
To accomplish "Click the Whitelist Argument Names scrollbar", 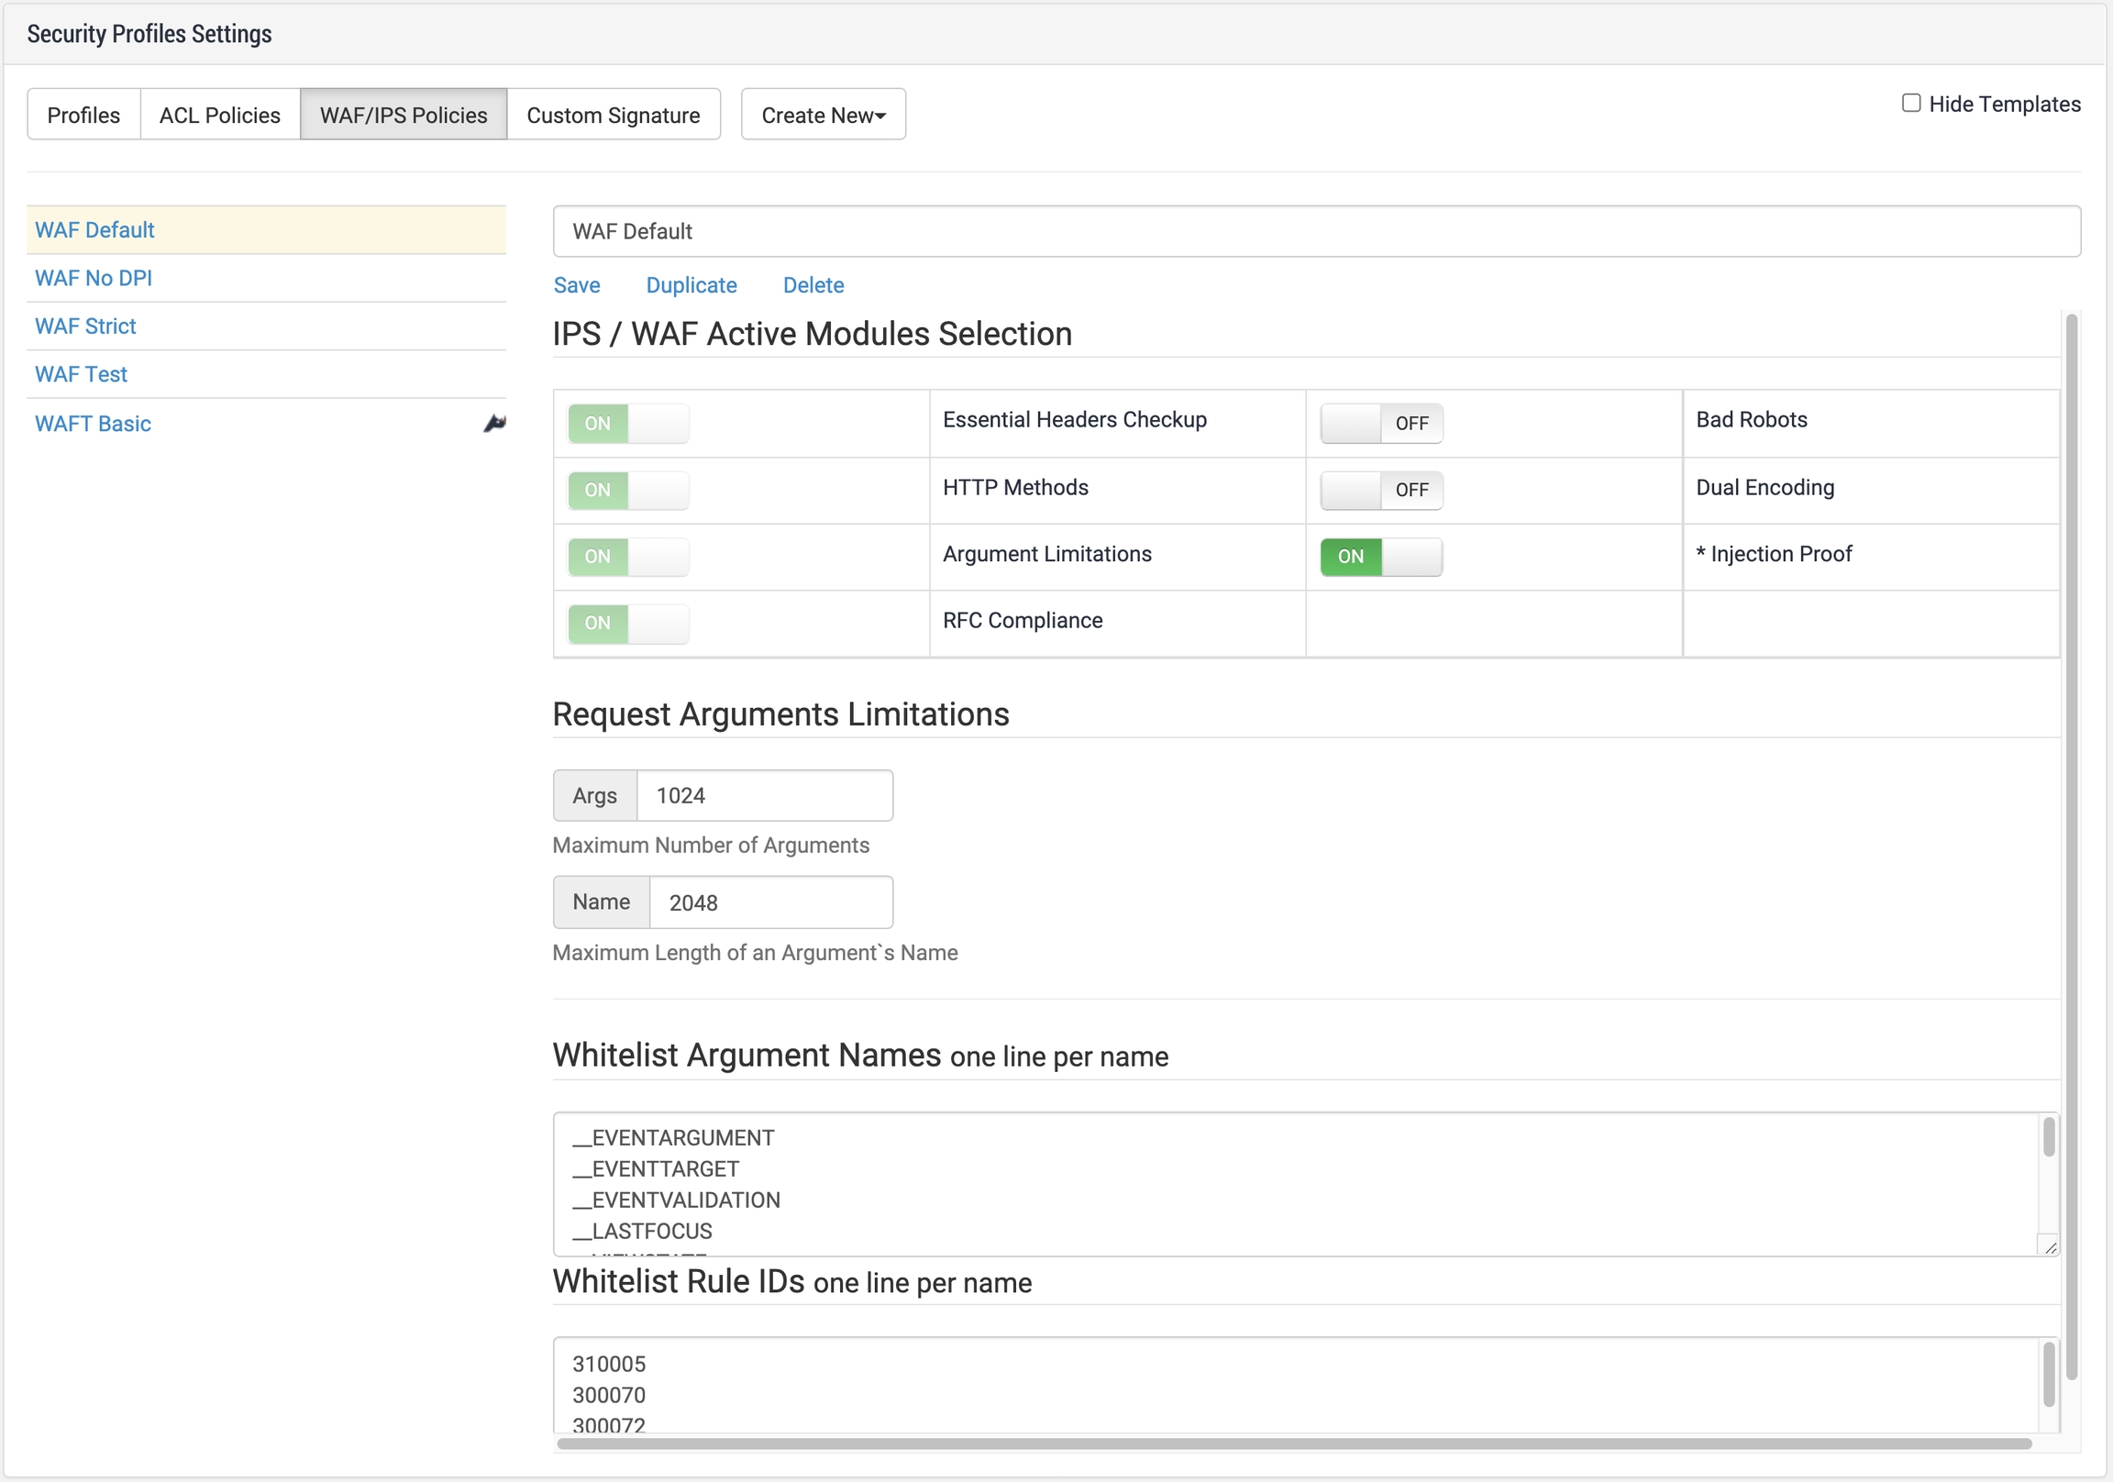I will [x=2049, y=1139].
